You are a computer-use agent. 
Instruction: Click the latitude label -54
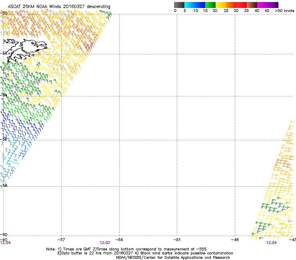[x=4, y=95]
